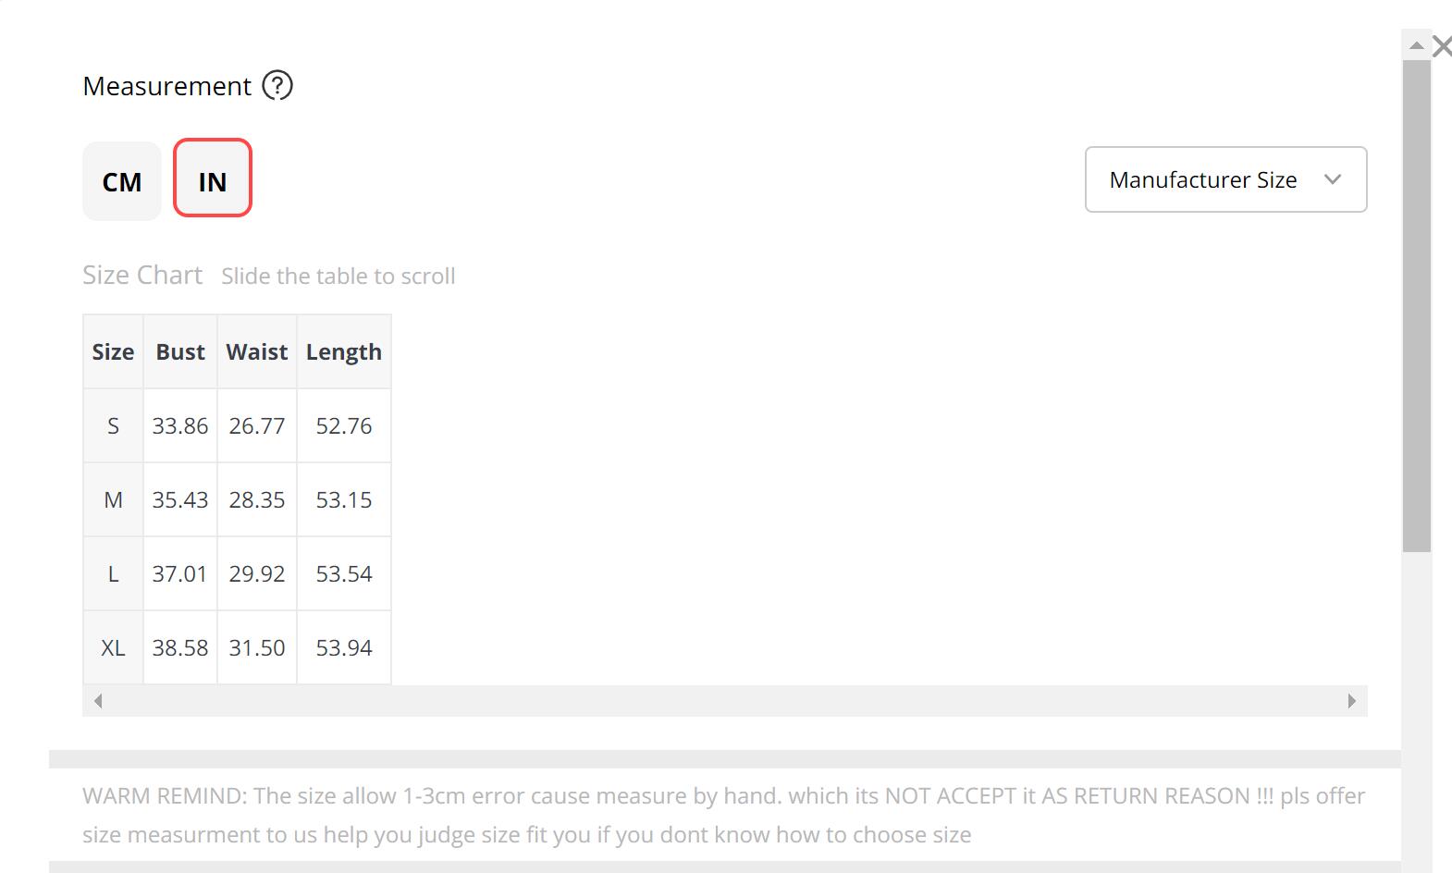
Task: Select the Size column header
Action: pyautogui.click(x=113, y=352)
